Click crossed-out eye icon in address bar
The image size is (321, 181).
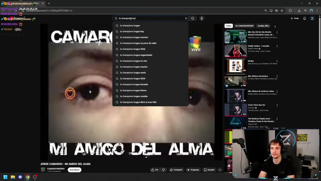coord(276,11)
